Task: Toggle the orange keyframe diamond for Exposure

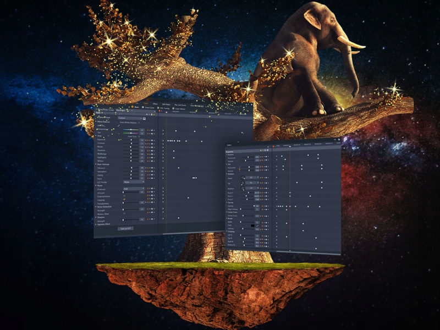Action: [x=148, y=140]
